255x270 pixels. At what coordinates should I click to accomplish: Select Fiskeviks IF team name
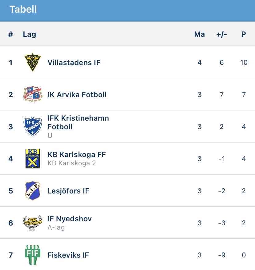68,255
